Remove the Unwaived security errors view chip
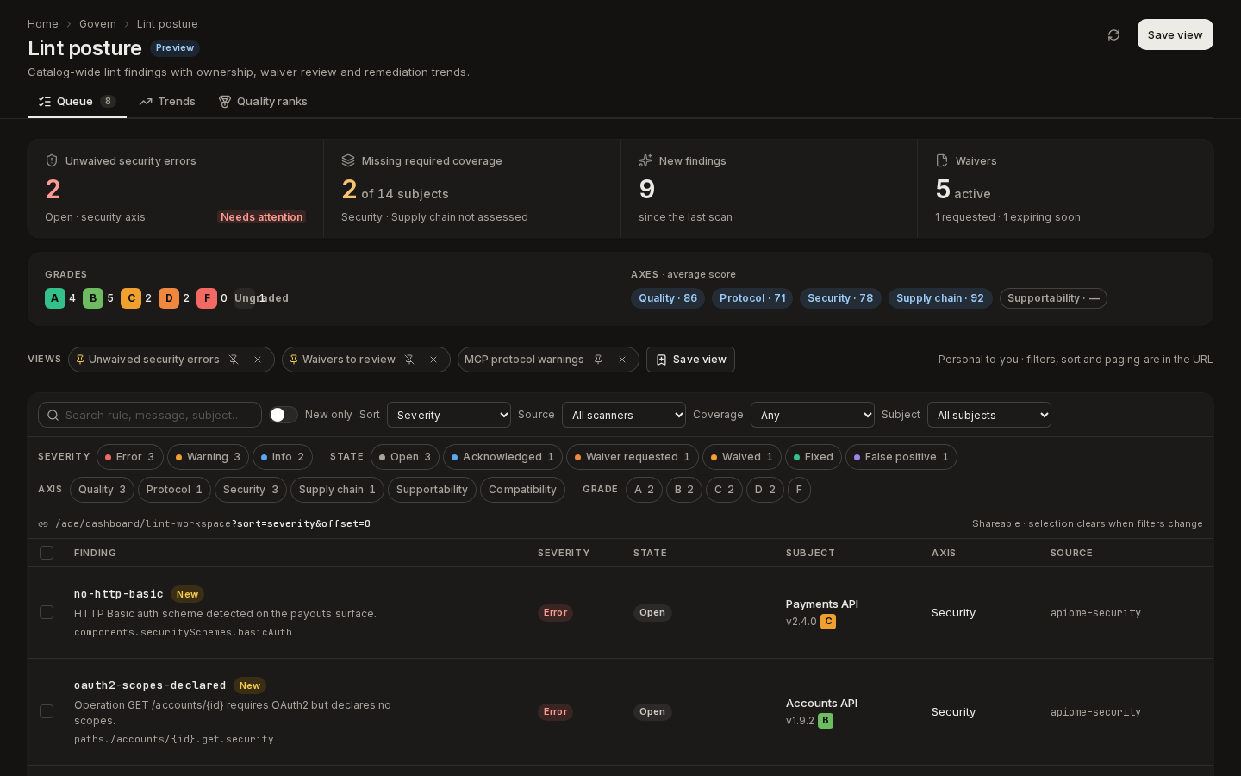Screen dimensions: 1241x776 click(258, 360)
